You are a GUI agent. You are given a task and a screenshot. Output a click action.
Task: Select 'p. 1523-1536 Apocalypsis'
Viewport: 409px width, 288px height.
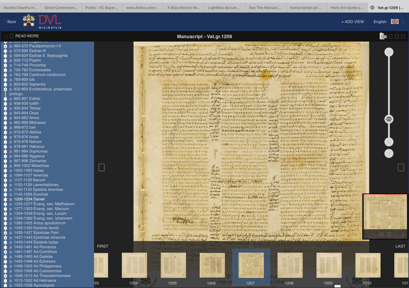tap(32, 285)
